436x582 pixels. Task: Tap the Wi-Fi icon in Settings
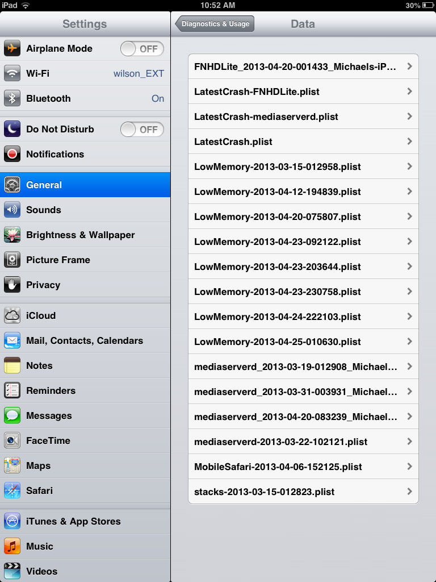12,73
